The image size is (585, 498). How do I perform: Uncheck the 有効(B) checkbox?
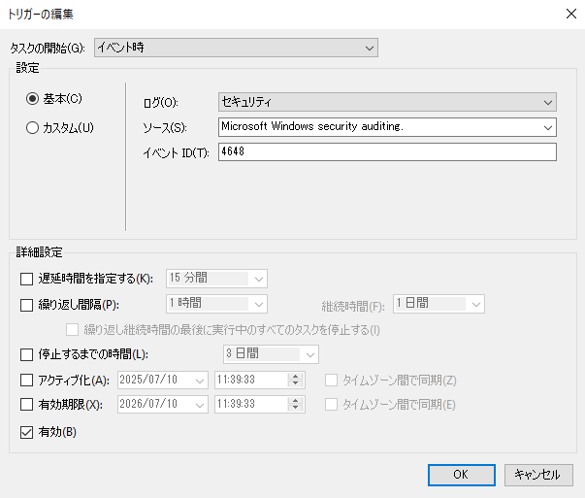[x=26, y=432]
